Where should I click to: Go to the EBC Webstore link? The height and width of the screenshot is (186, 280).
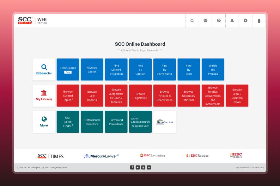click(x=236, y=156)
